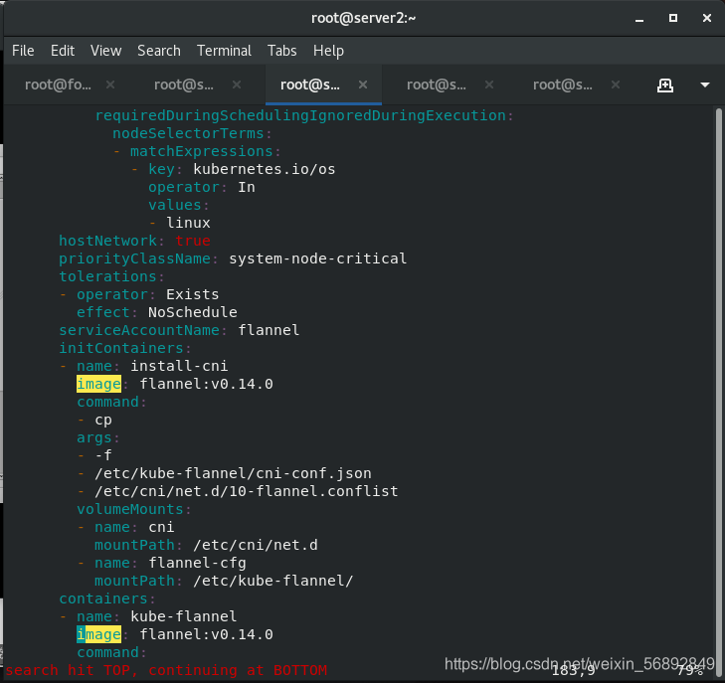
Task: Click 'nodeSelectorTerms' key
Action: point(188,133)
